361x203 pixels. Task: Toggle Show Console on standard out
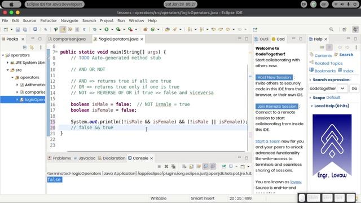click(x=205, y=166)
